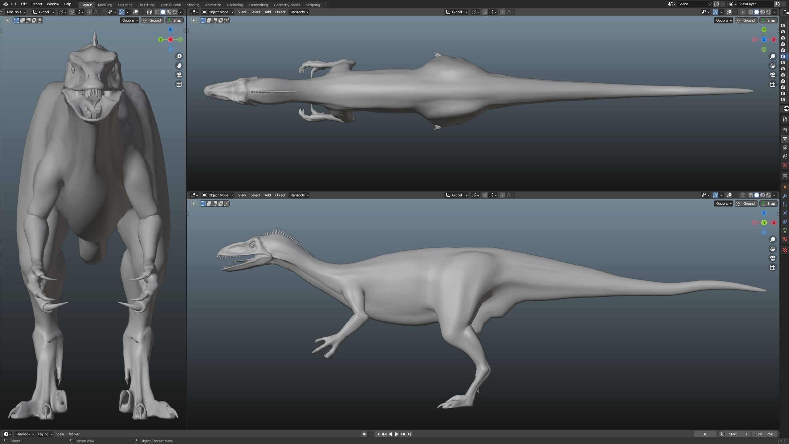Image resolution: width=789 pixels, height=444 pixels.
Task: Switch to the Shading workspace tab
Action: 193,5
